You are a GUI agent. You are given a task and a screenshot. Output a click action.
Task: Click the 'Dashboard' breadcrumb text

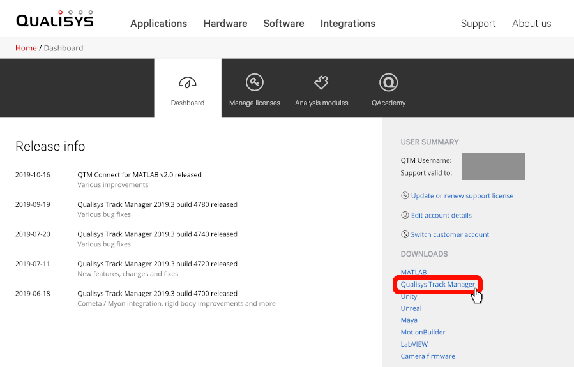click(63, 48)
